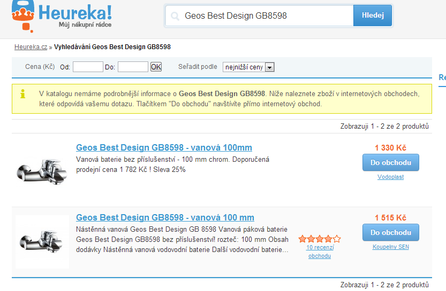446x291 pixels.
Task: Click the OK price filter button
Action: pos(156,67)
